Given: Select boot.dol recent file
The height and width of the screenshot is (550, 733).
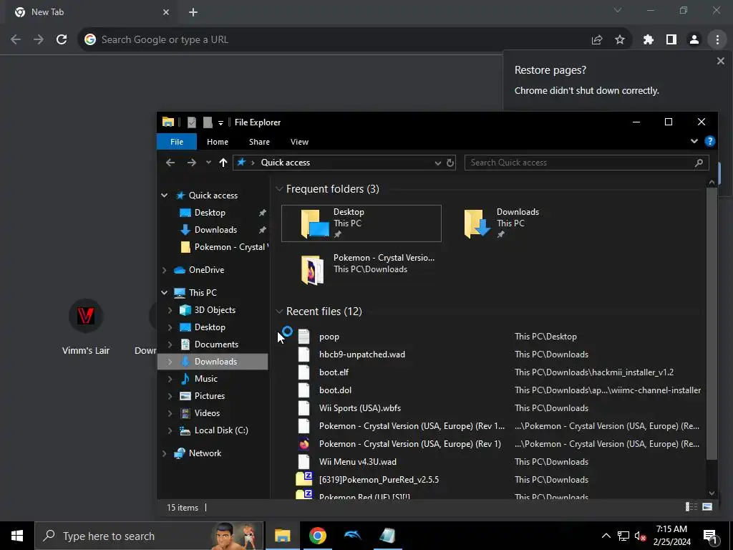Looking at the screenshot, I should (x=335, y=390).
